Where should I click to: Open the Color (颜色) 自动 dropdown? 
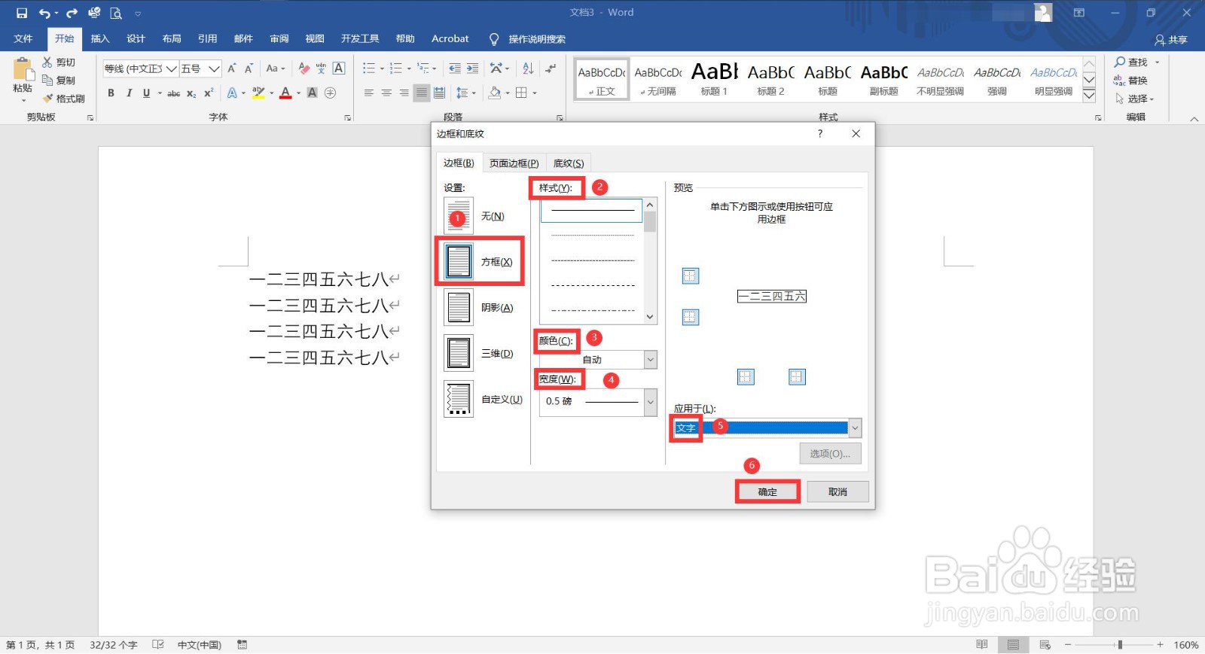pos(651,360)
